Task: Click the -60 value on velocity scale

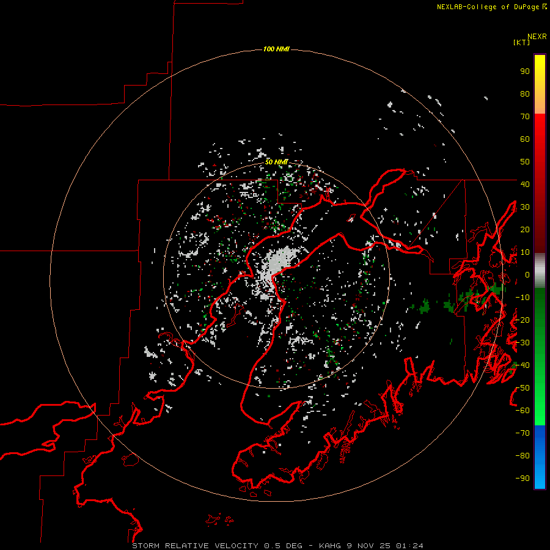Action: 522,411
